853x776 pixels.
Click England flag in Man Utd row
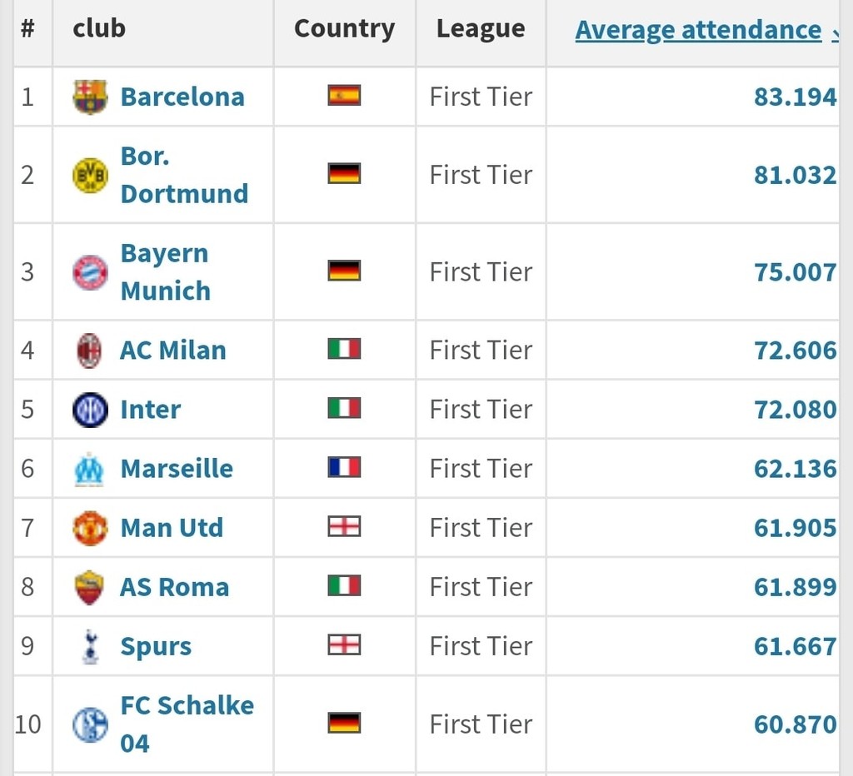click(x=344, y=526)
